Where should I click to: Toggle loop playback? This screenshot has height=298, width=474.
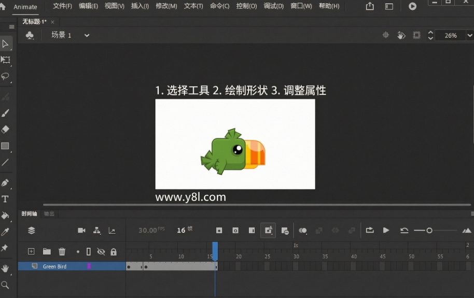pyautogui.click(x=370, y=230)
